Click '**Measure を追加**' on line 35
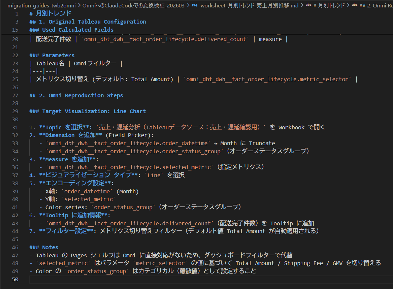This screenshot has width=393, height=289. (x=67, y=159)
